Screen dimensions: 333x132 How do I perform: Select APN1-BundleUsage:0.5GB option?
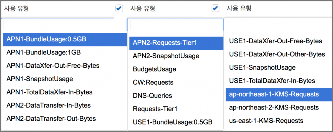(46, 39)
